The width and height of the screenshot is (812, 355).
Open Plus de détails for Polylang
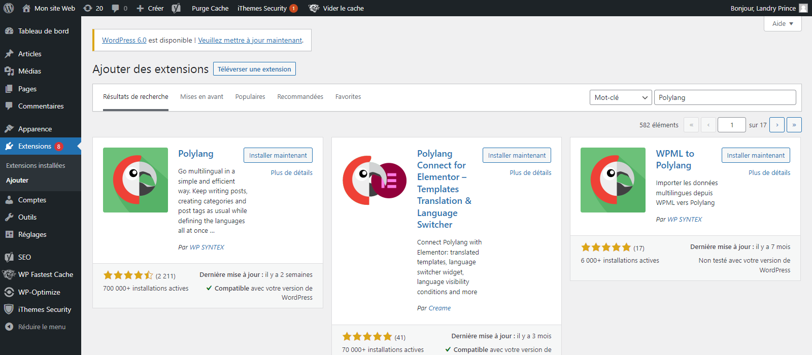pyautogui.click(x=292, y=172)
